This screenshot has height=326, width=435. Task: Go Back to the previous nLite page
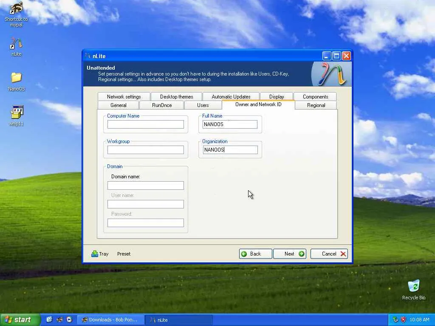pos(255,254)
